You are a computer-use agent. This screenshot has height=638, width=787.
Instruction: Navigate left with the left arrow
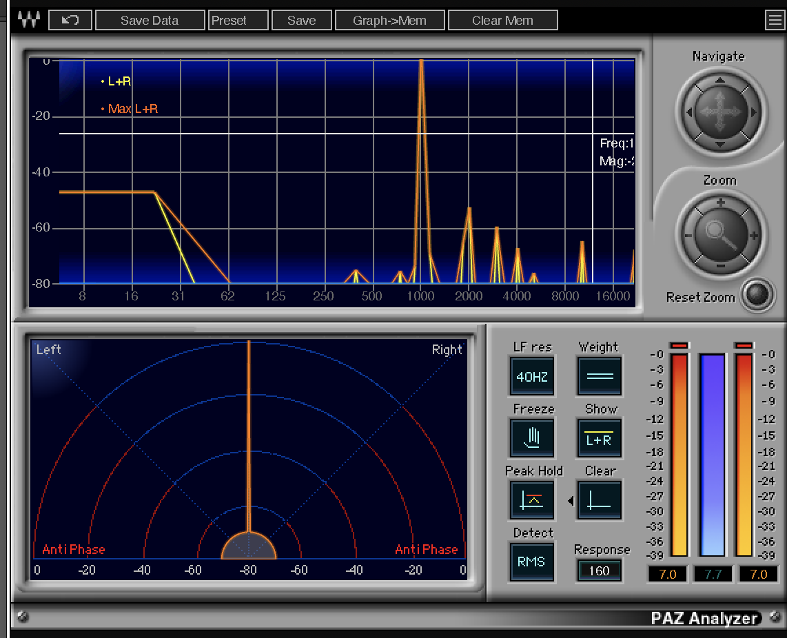[689, 112]
